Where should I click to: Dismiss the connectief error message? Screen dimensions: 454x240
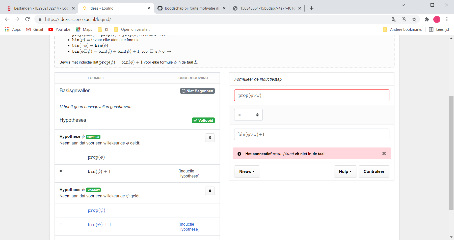click(384, 153)
